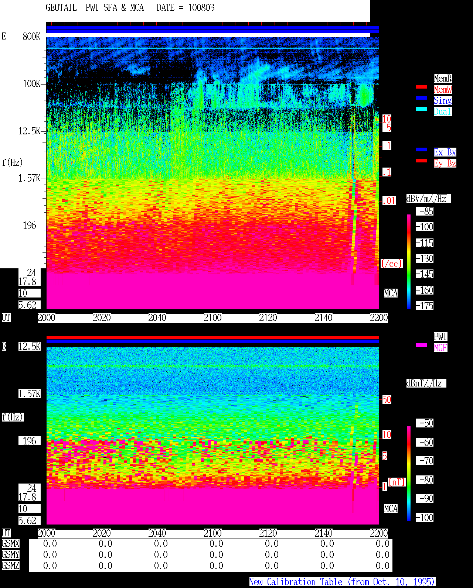Select the MemW legend label

tap(443, 89)
